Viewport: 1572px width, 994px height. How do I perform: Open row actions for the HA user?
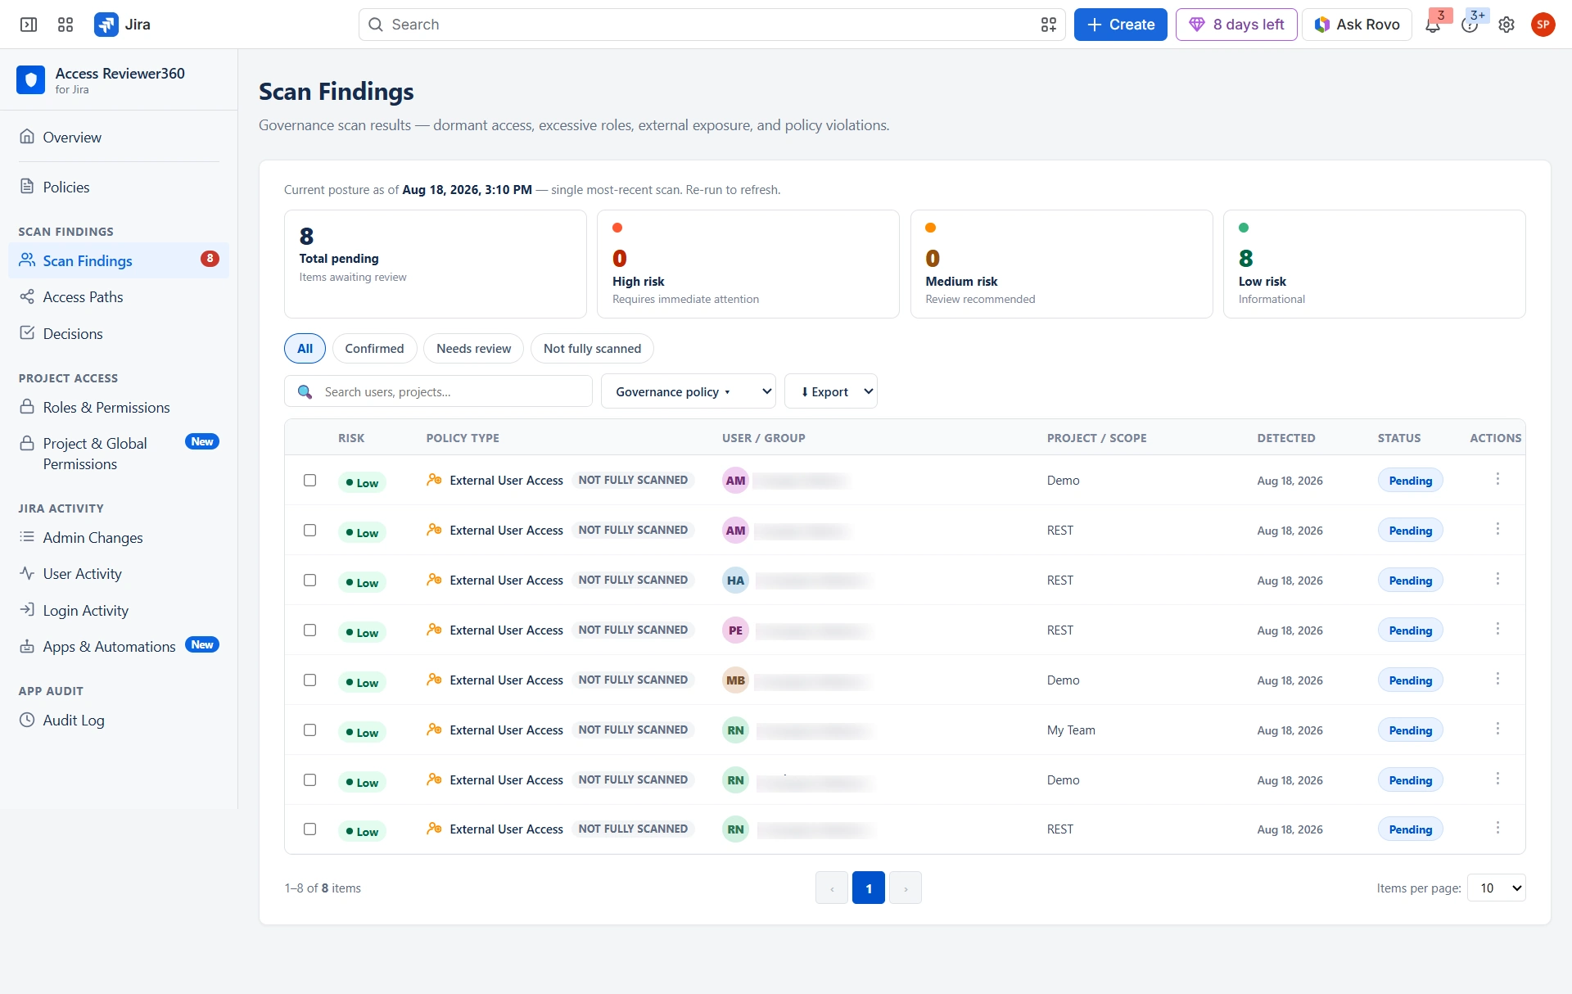point(1497,579)
